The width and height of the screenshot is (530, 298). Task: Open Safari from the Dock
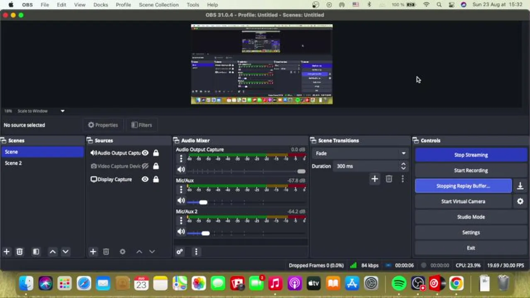click(x=84, y=284)
